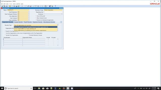Check the Exclude Business Groups checkbox
This screenshot has height=90, width=161.
pos(29,35)
